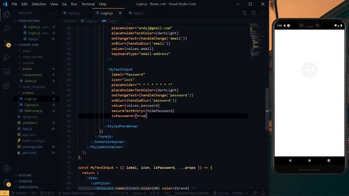Viewport: 349px width, 196px height.
Task: Click React Native Packager in status bar
Action: (77, 193)
